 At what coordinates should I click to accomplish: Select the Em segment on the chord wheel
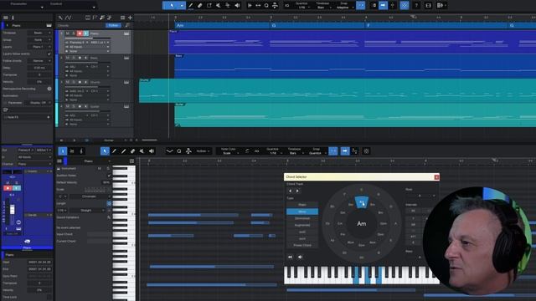pyautogui.click(x=373, y=205)
